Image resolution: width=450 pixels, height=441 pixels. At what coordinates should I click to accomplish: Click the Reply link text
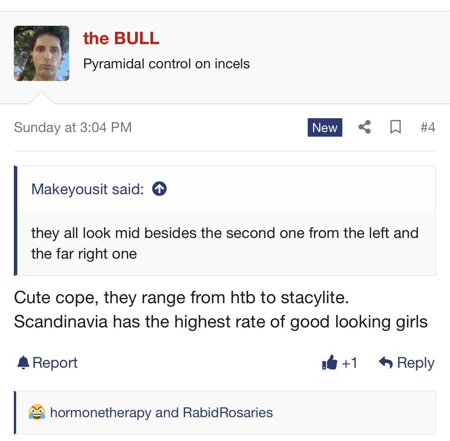pos(415,363)
